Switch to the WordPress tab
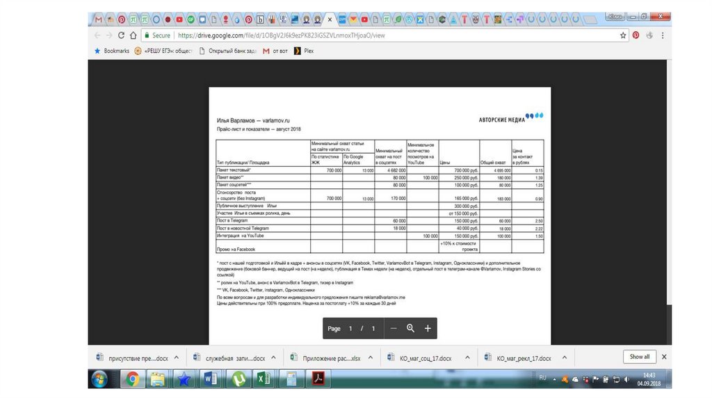 click(x=409, y=19)
